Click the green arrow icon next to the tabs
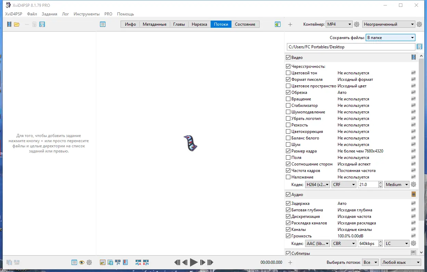 pyautogui.click(x=278, y=24)
